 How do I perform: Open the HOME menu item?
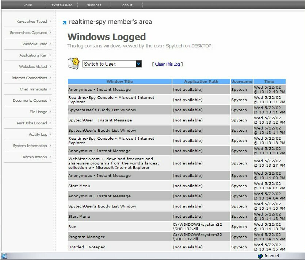coord(28,5)
